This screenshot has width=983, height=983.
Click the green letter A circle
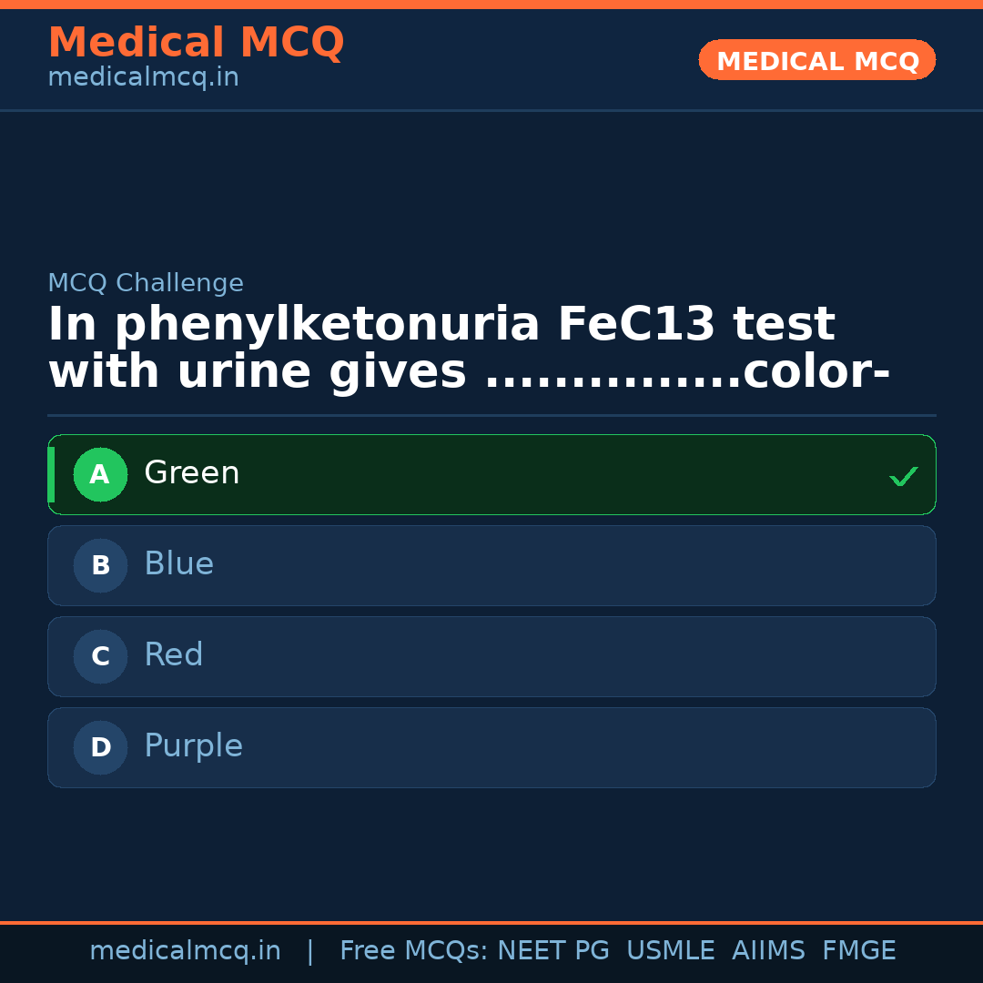coord(100,475)
